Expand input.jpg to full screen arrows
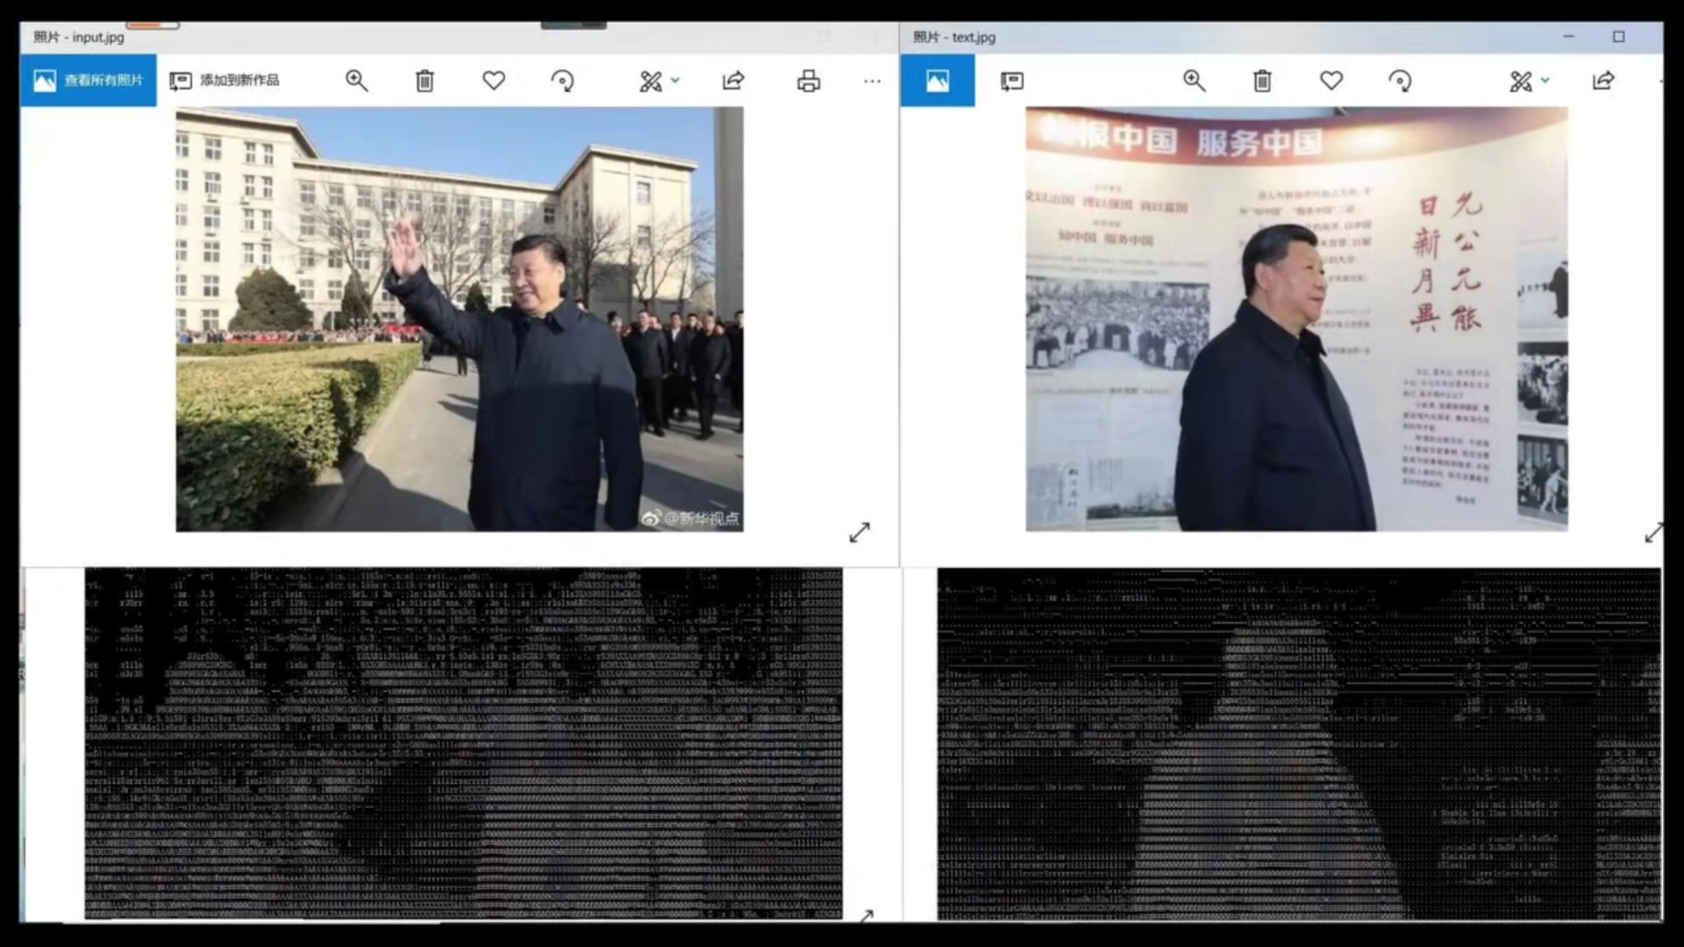Image resolution: width=1684 pixels, height=947 pixels. [860, 532]
